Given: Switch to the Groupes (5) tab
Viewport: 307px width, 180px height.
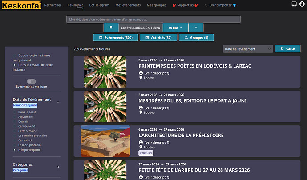Looking at the screenshot, I should pos(196,38).
